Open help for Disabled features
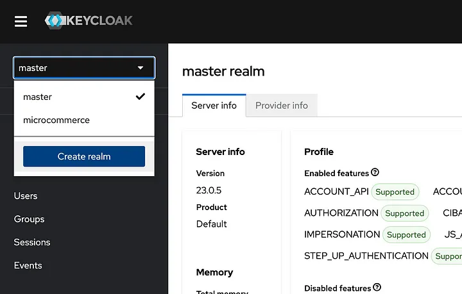This screenshot has width=462, height=294. tap(377, 287)
